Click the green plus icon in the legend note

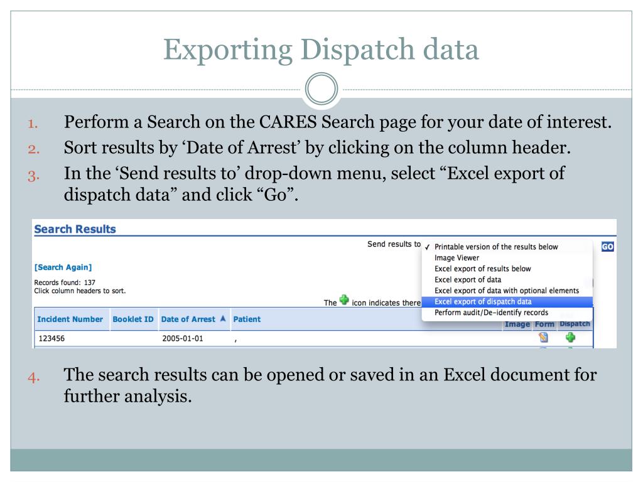[344, 300]
